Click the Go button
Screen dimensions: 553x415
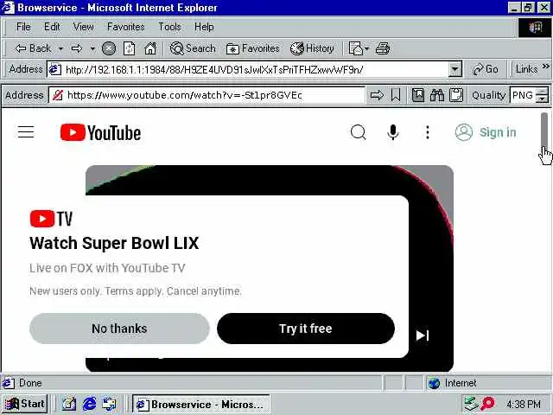486,69
